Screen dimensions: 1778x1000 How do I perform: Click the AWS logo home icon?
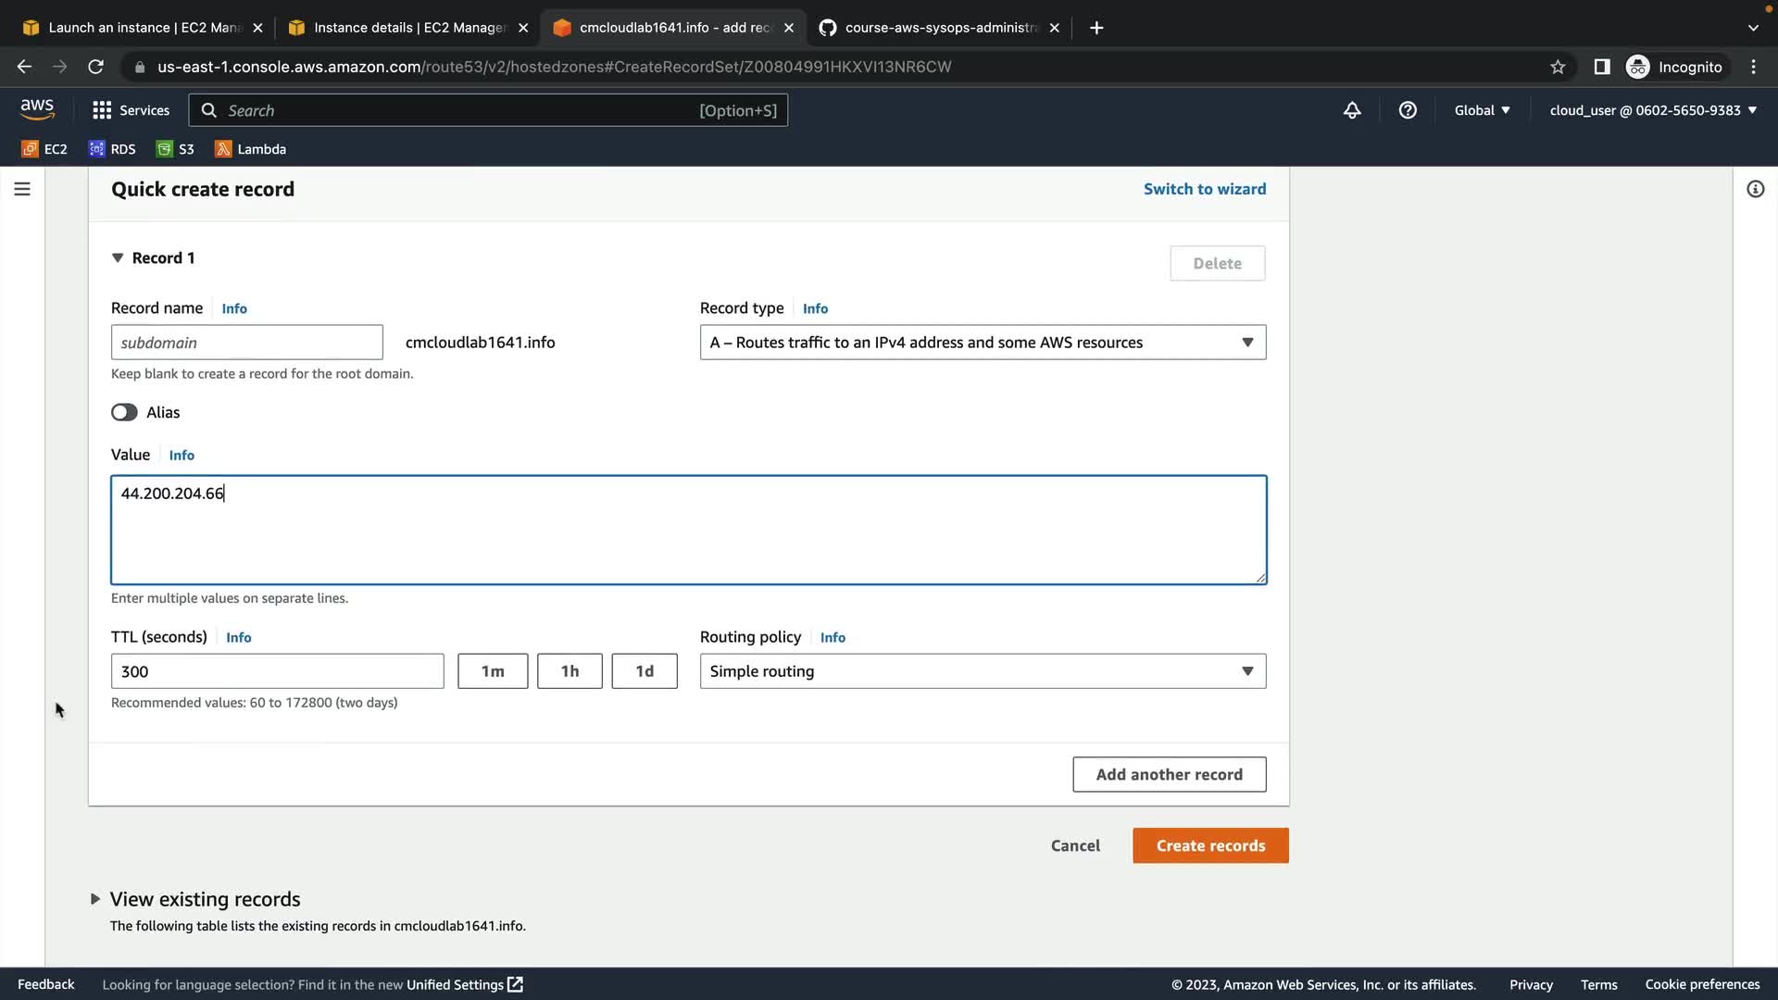click(37, 109)
